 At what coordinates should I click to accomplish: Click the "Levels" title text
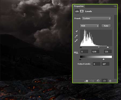(x=88, y=11)
